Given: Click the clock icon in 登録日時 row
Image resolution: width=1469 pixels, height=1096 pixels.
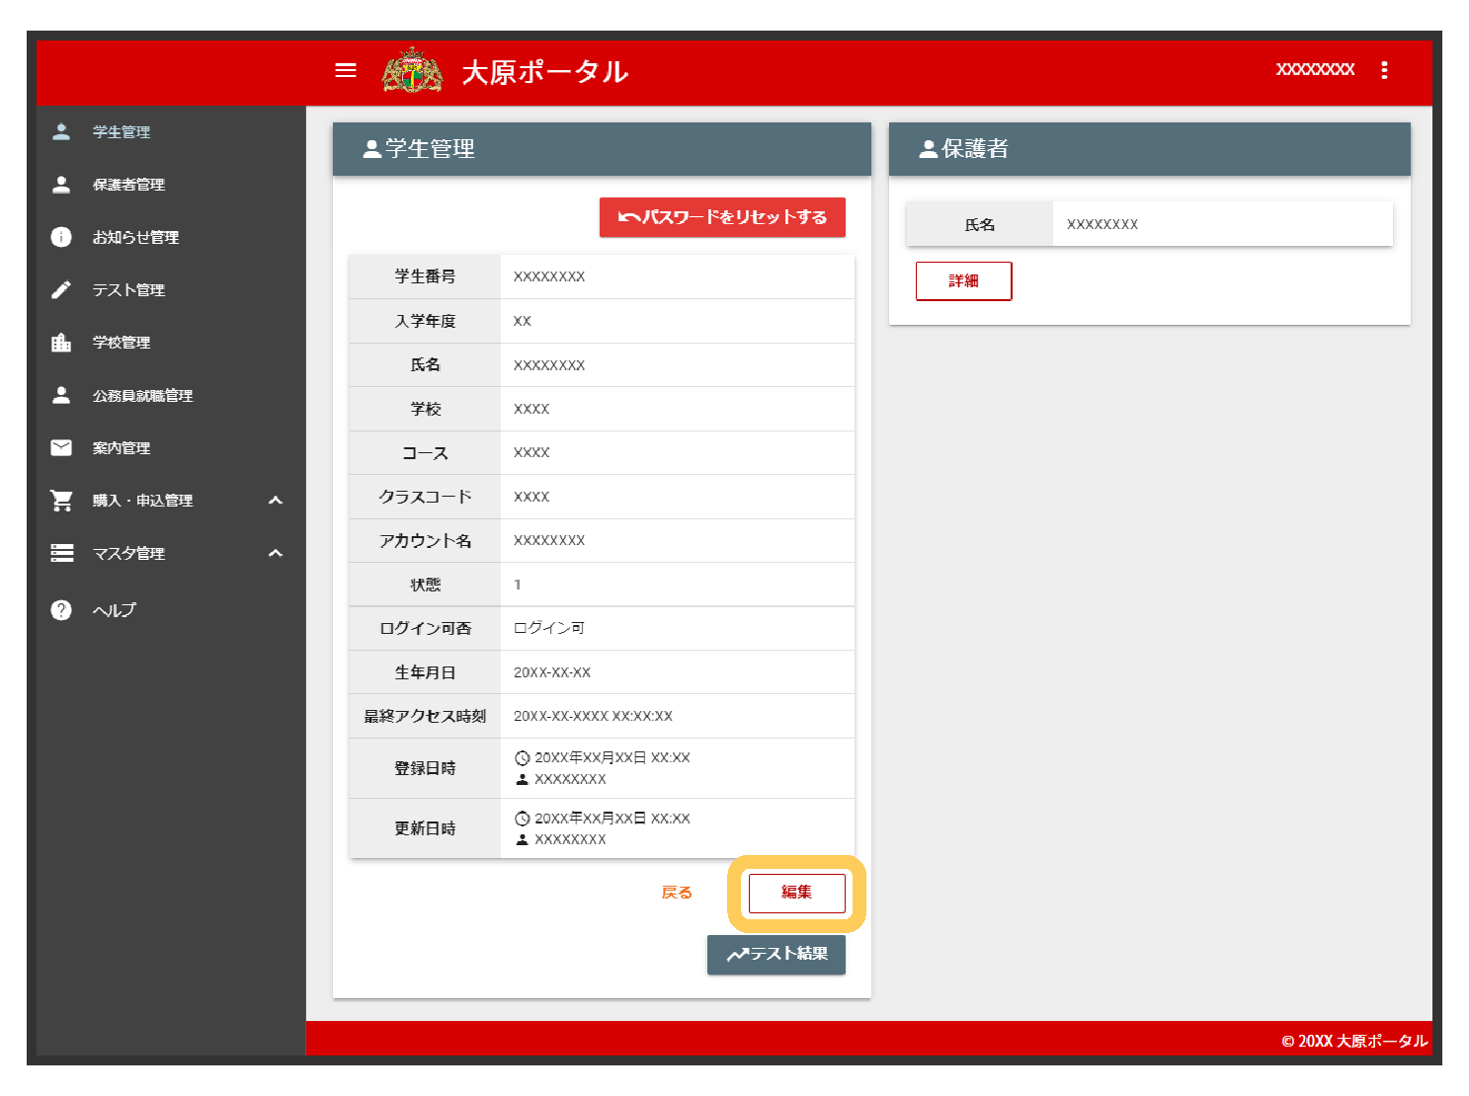Looking at the screenshot, I should point(523,758).
